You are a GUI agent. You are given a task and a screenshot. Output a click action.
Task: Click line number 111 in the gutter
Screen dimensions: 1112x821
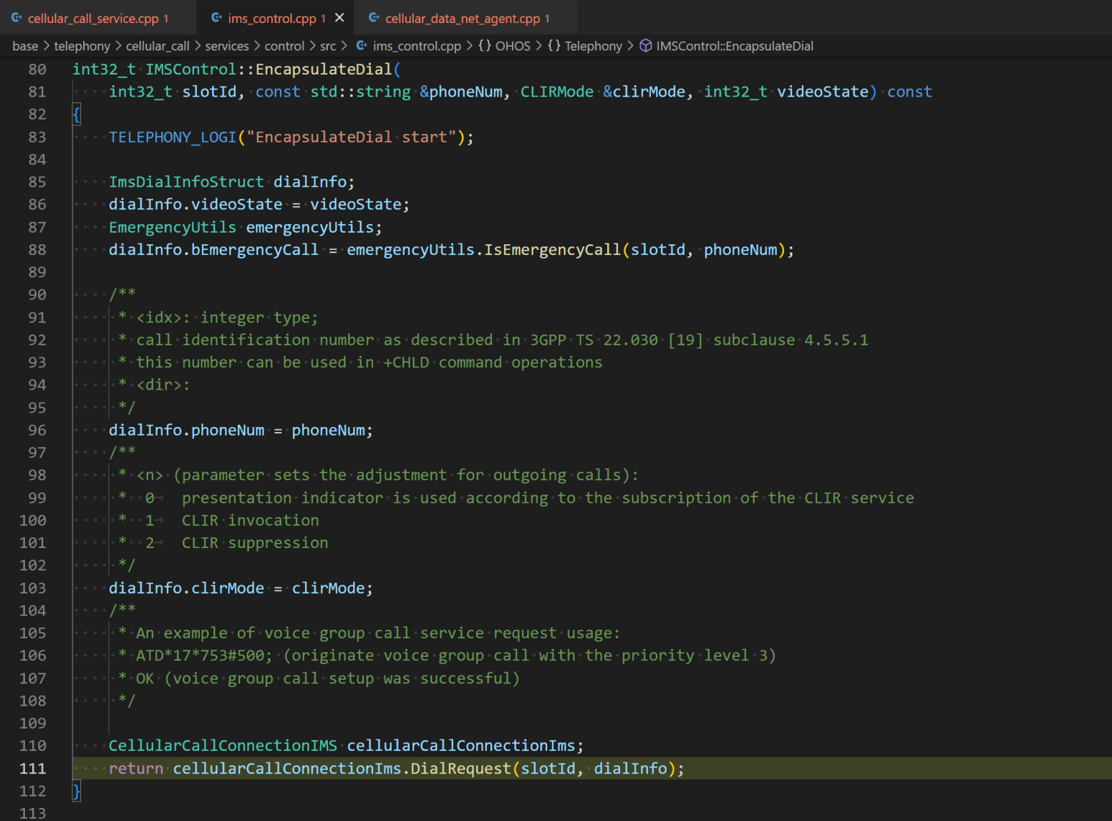click(33, 769)
